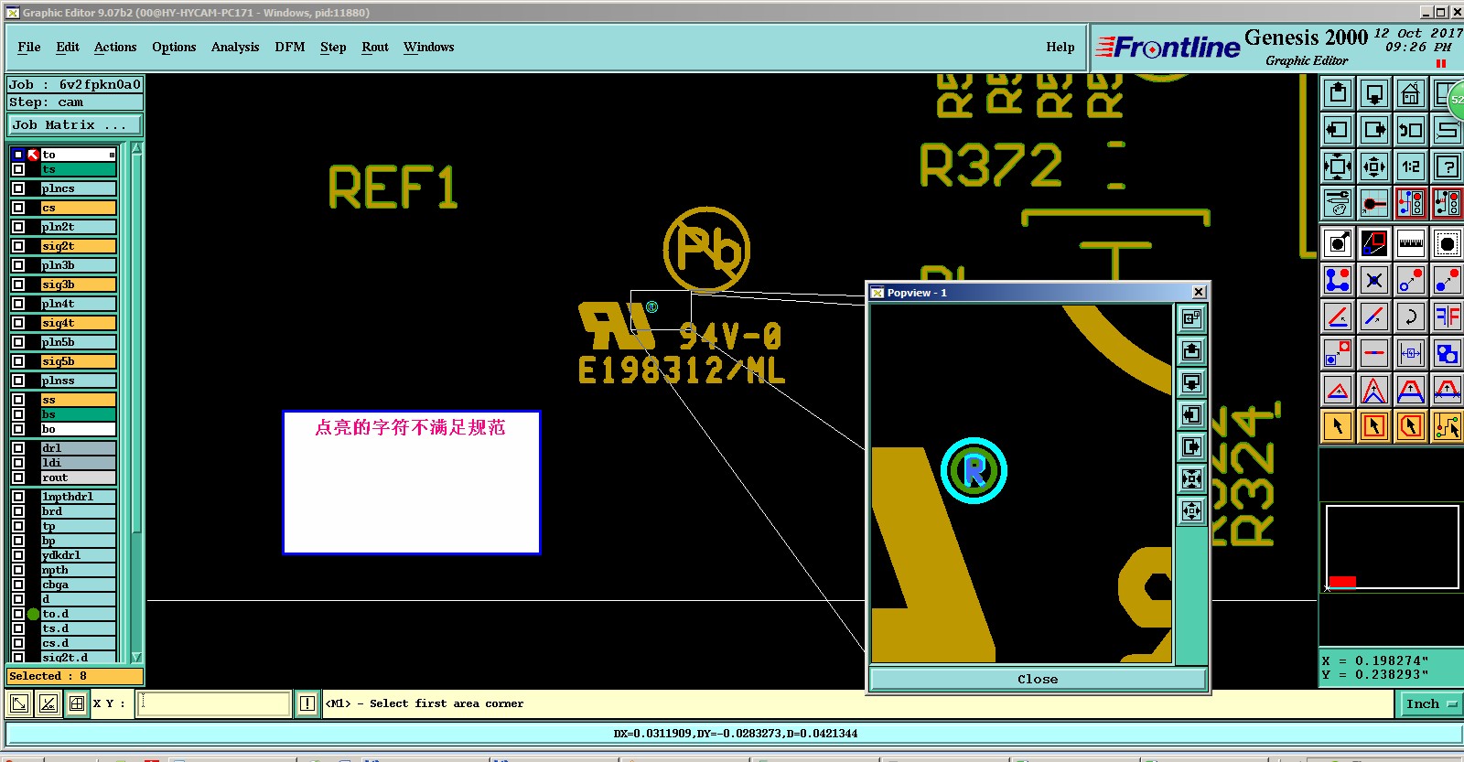Click the pan down icon in Popview
This screenshot has width=1464, height=762.
[1191, 382]
